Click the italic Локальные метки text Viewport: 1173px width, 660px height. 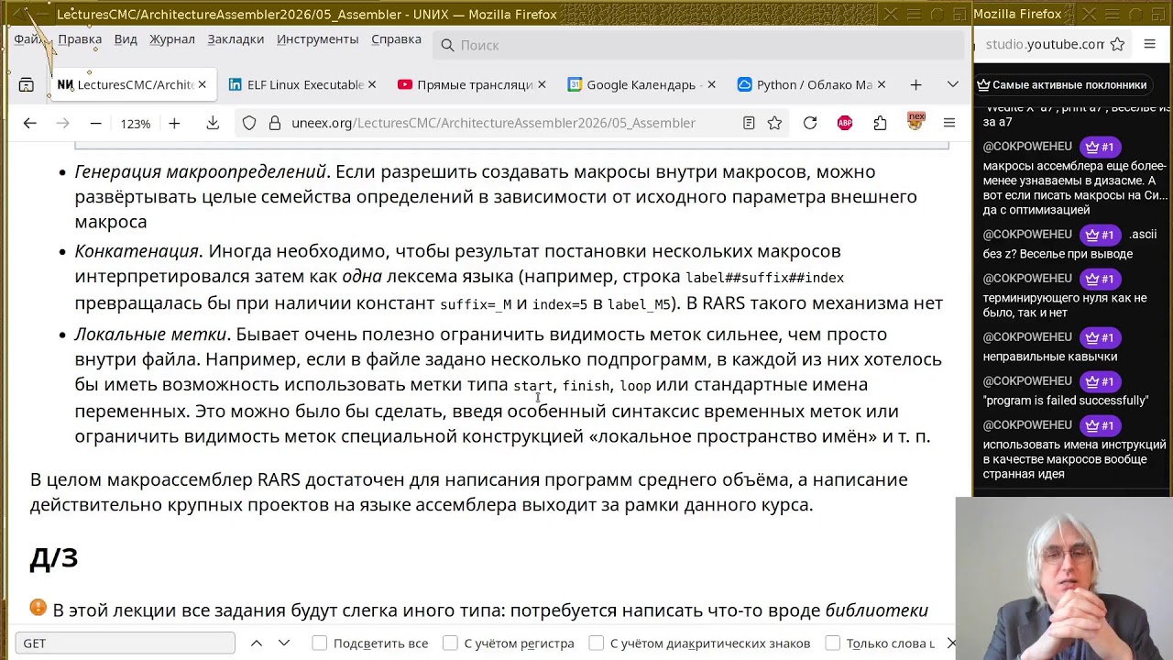[150, 334]
